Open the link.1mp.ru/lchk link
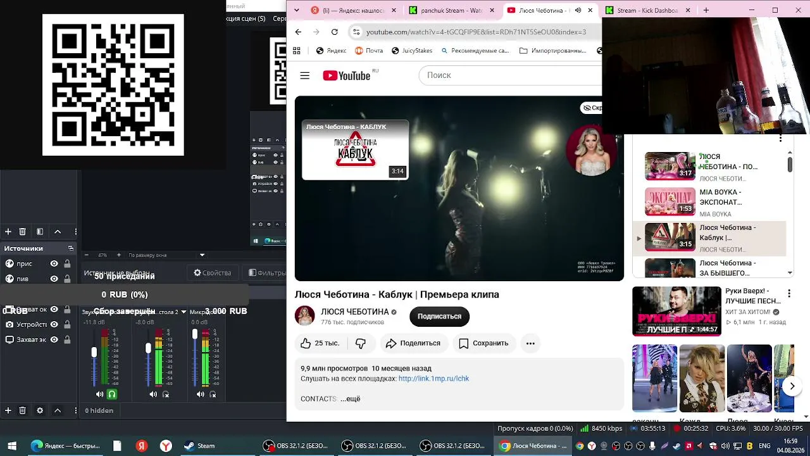The image size is (810, 456). [x=433, y=379]
